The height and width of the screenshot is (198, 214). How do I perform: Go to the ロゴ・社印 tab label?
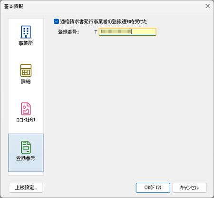click(26, 120)
